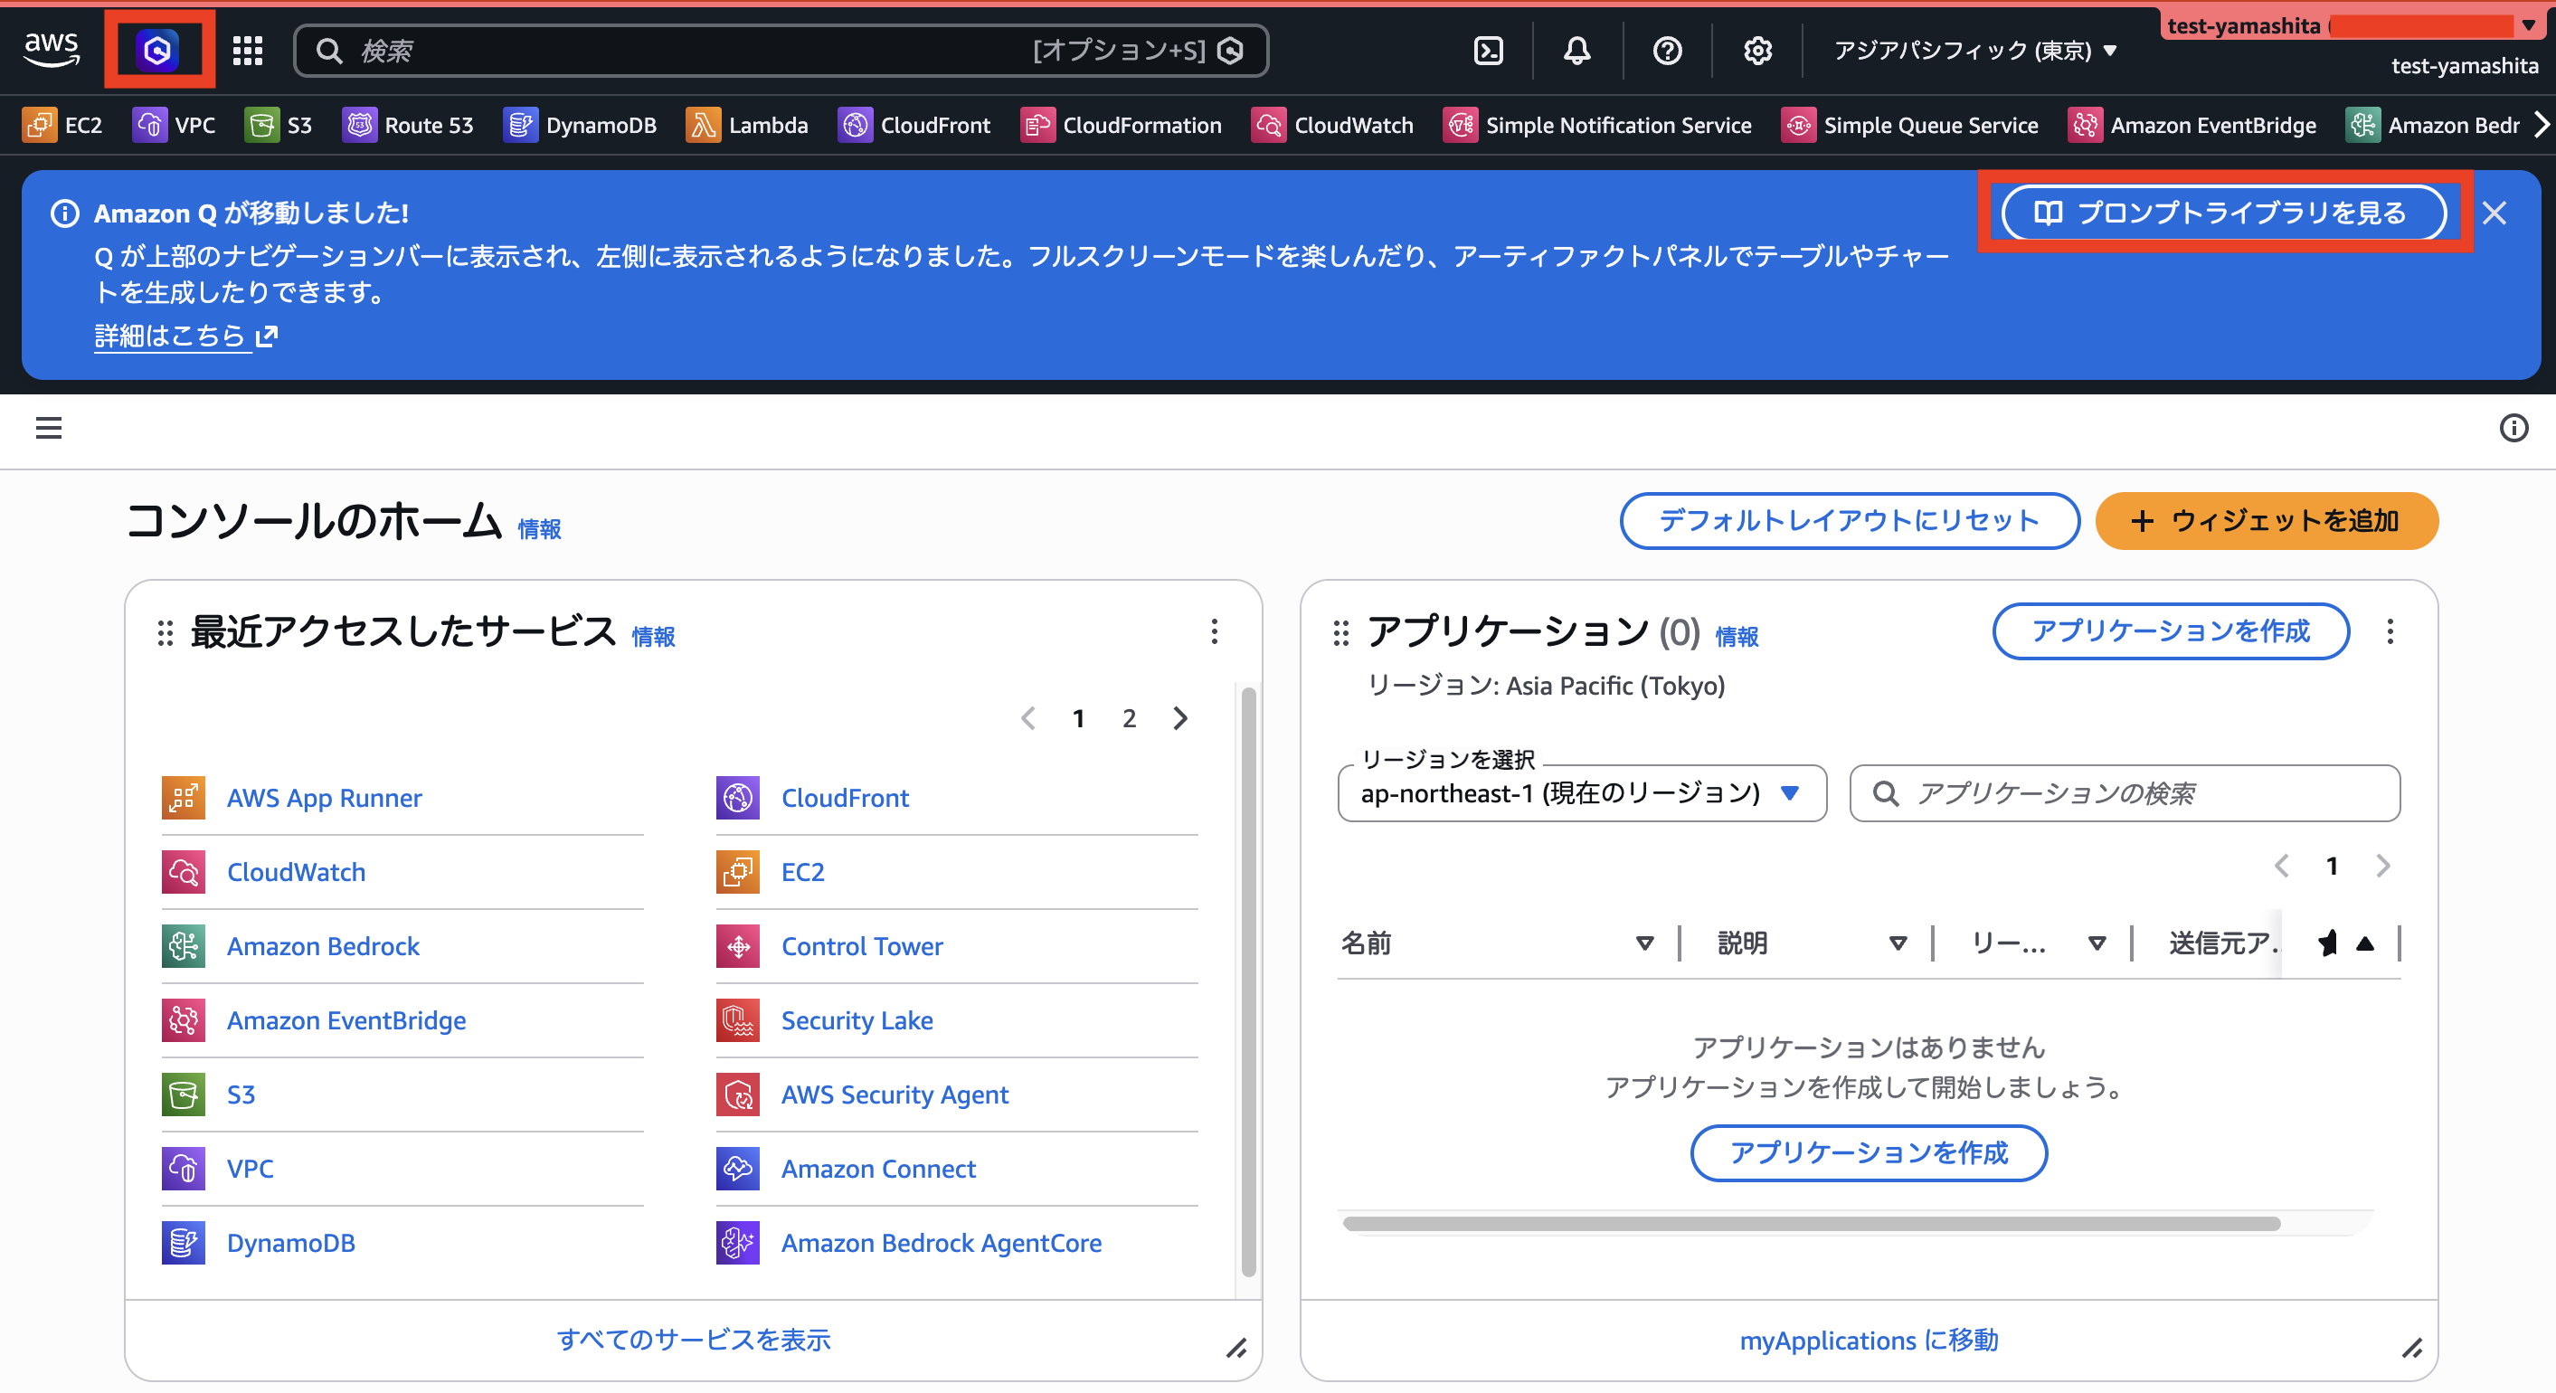The image size is (2556, 1393).
Task: Open the all-services grid icon
Action: click(x=247, y=51)
